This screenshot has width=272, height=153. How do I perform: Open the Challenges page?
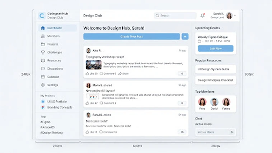[x=57, y=52]
